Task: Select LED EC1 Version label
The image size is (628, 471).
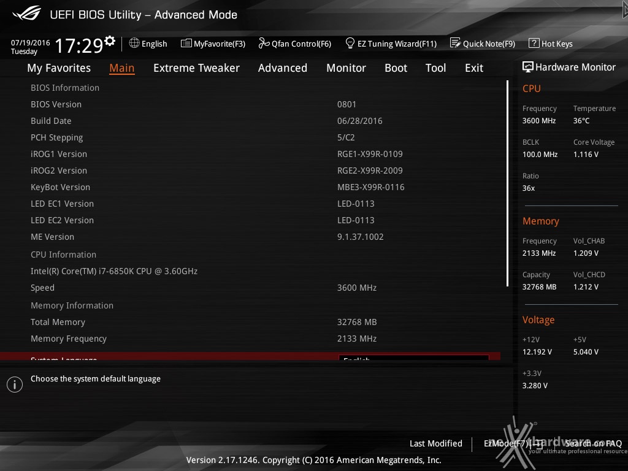Action: point(62,204)
